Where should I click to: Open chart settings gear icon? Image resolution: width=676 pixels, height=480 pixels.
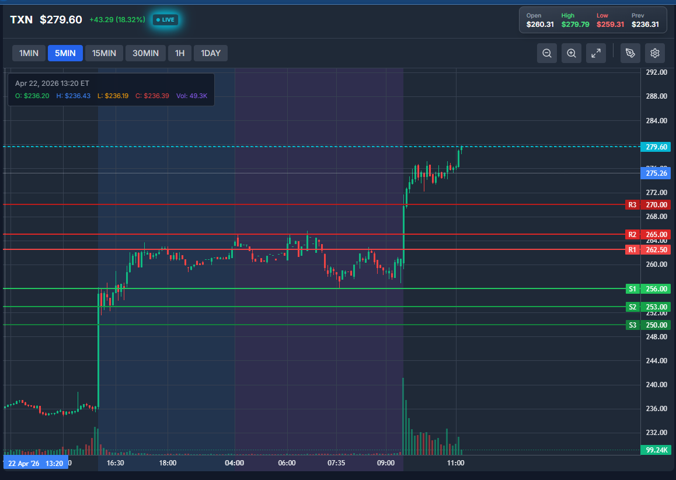click(x=655, y=53)
